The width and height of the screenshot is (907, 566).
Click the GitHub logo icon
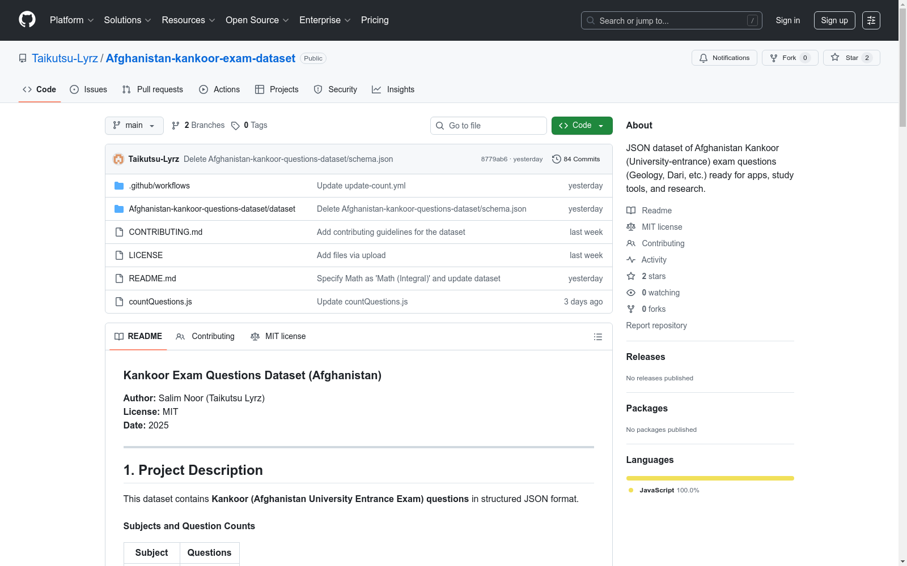pyautogui.click(x=27, y=20)
